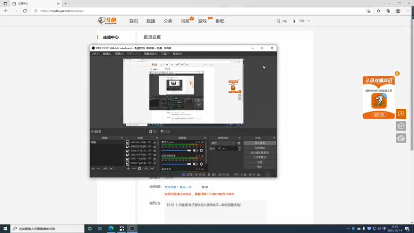
Task: Toggle visibility eye of source 958706-a3054
Action: pos(150,142)
